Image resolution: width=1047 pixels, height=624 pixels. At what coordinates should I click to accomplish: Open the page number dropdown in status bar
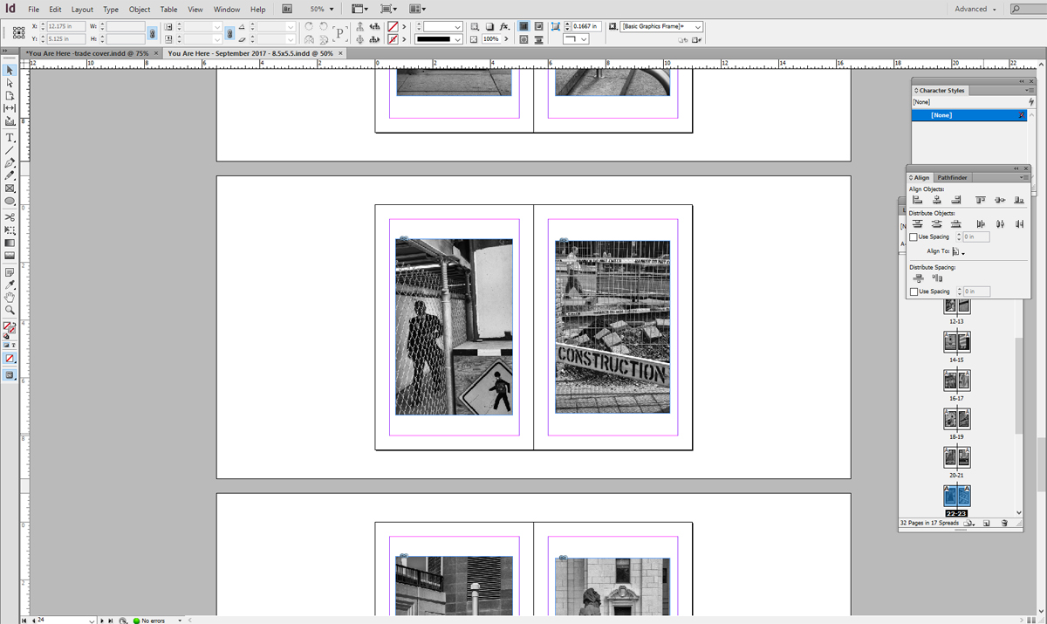tap(92, 620)
